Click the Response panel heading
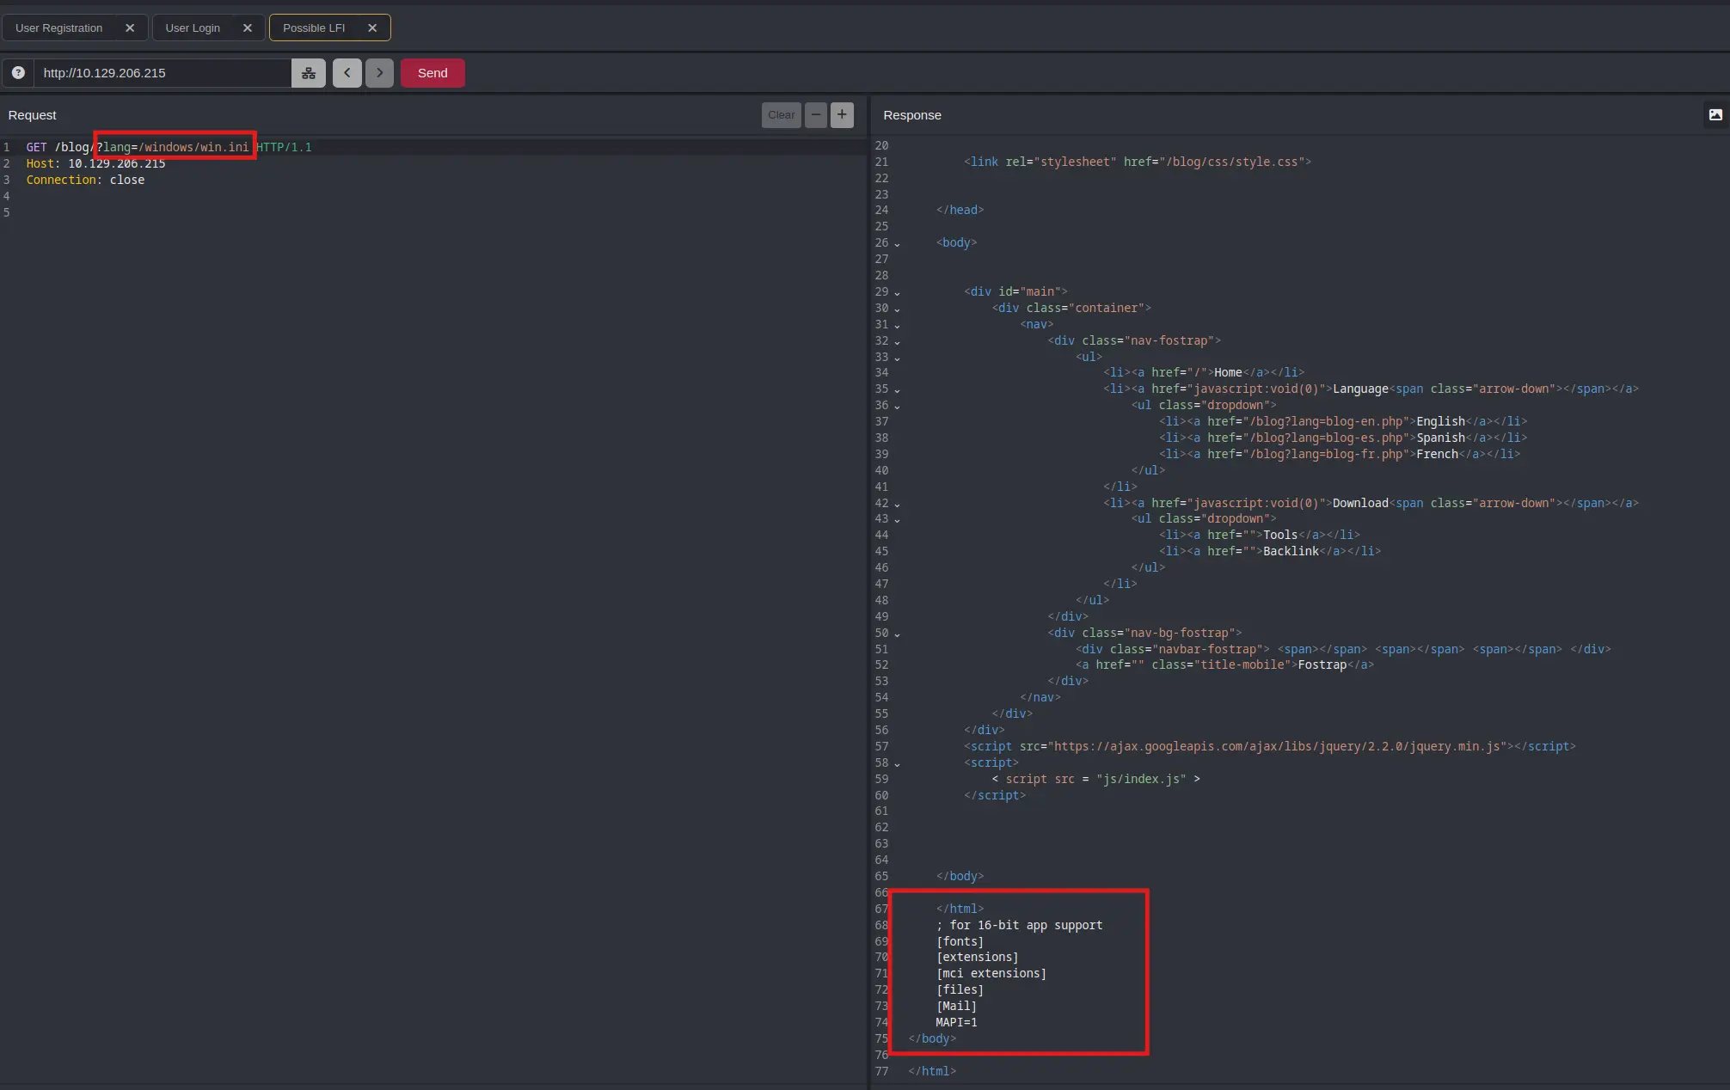Viewport: 1730px width, 1090px height. click(912, 115)
